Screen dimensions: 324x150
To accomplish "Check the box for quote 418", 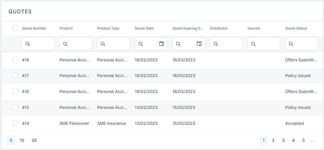I will tap(15, 60).
